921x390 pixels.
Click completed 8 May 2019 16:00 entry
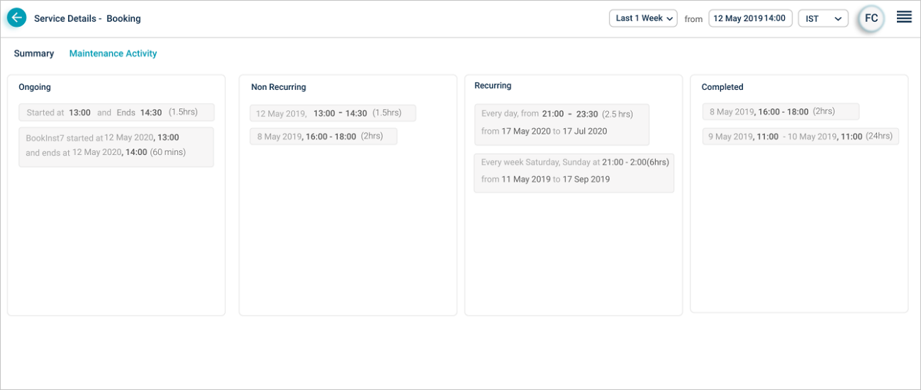(x=780, y=112)
